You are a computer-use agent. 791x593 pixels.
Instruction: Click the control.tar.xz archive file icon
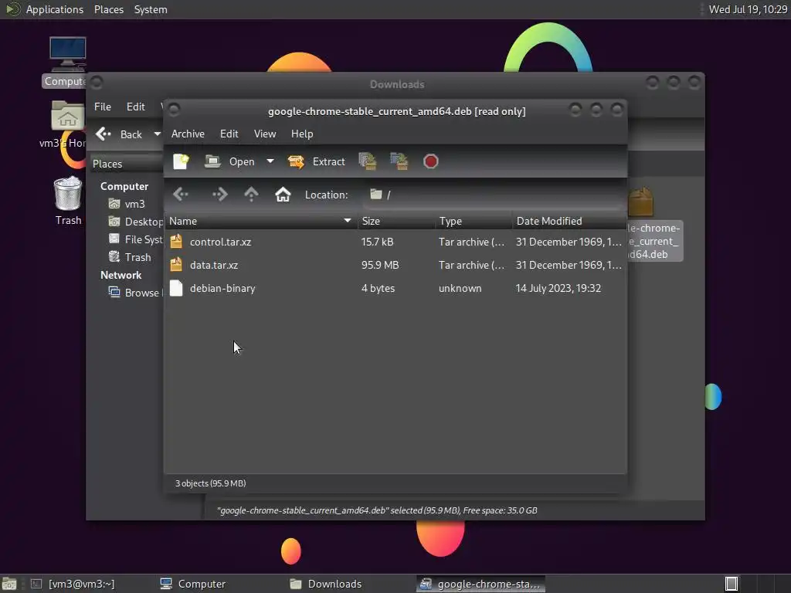pyautogui.click(x=176, y=242)
